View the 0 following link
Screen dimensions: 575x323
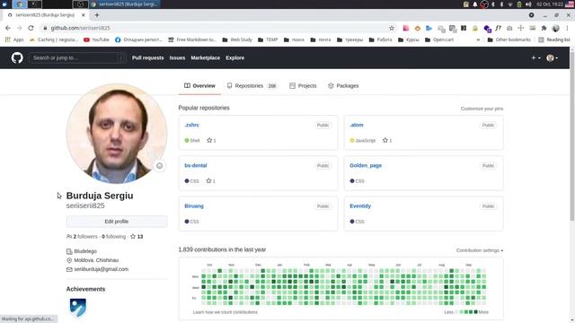pos(114,237)
